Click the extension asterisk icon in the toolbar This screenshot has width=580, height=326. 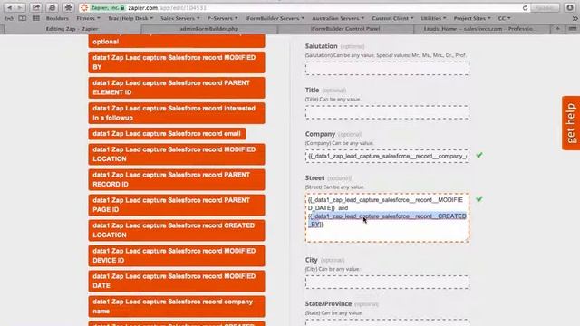click(69, 7)
